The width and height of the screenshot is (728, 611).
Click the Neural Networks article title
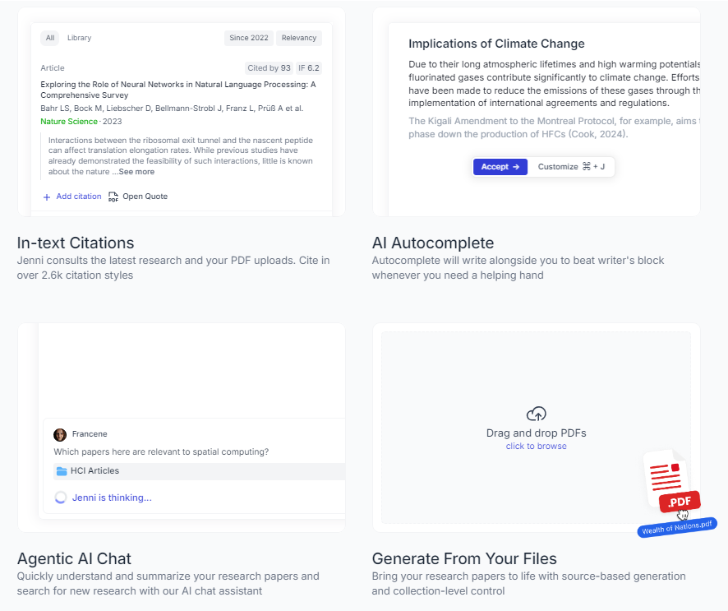coord(178,90)
